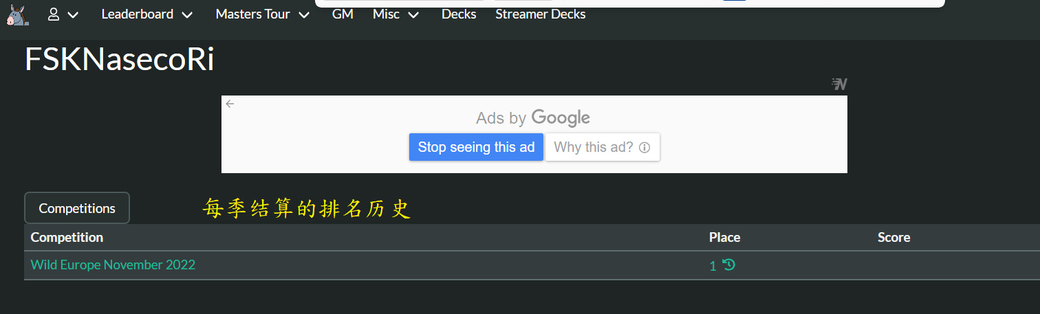Click the donkey logo home icon
This screenshot has width=1040, height=314.
pyautogui.click(x=18, y=14)
